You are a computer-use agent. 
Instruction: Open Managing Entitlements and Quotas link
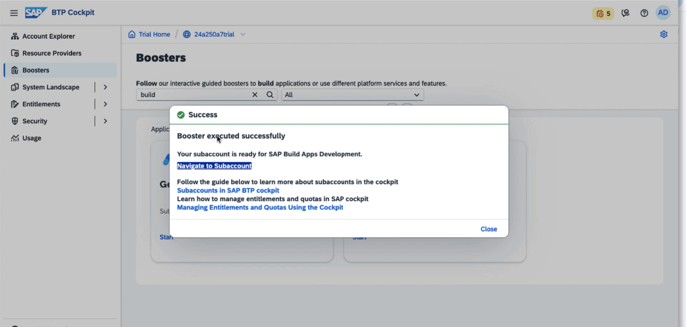coord(260,207)
